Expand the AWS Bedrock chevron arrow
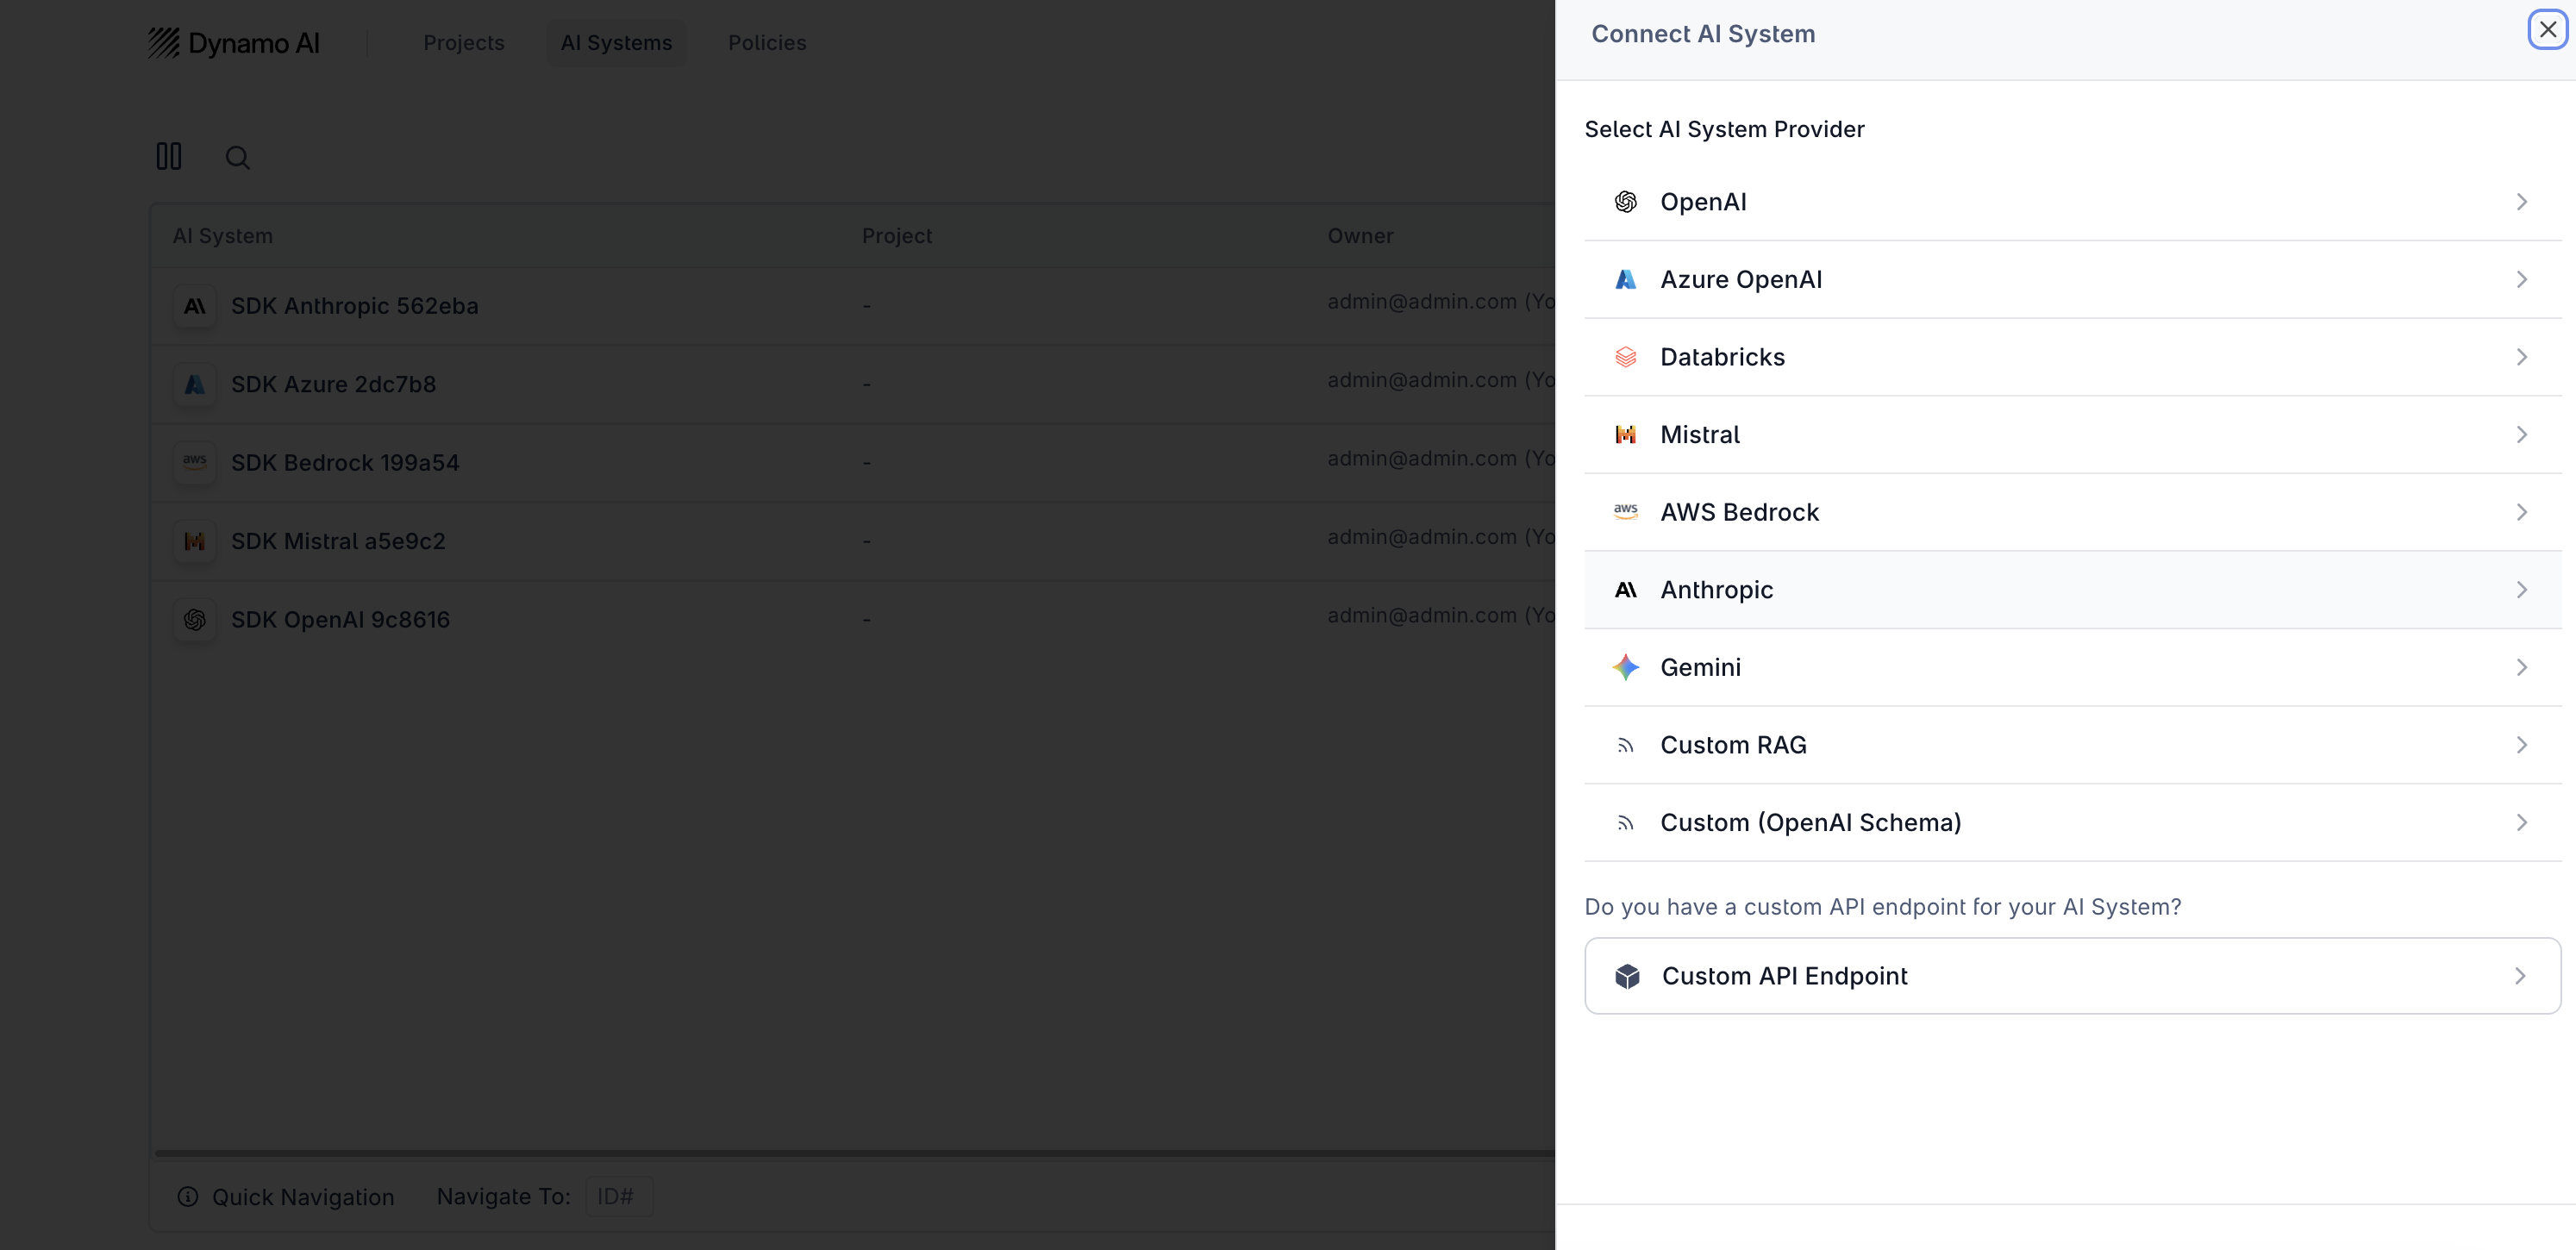Image resolution: width=2576 pixels, height=1250 pixels. pos(2521,512)
